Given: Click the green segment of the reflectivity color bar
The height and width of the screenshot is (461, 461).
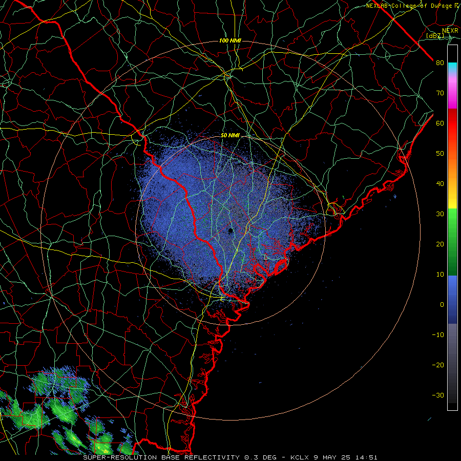Looking at the screenshot, I should 452,242.
